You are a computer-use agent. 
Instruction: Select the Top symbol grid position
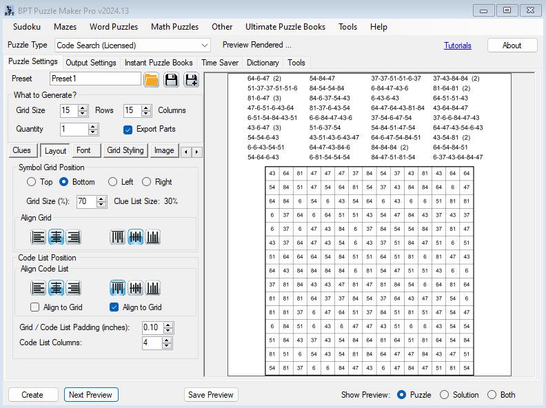click(x=31, y=182)
